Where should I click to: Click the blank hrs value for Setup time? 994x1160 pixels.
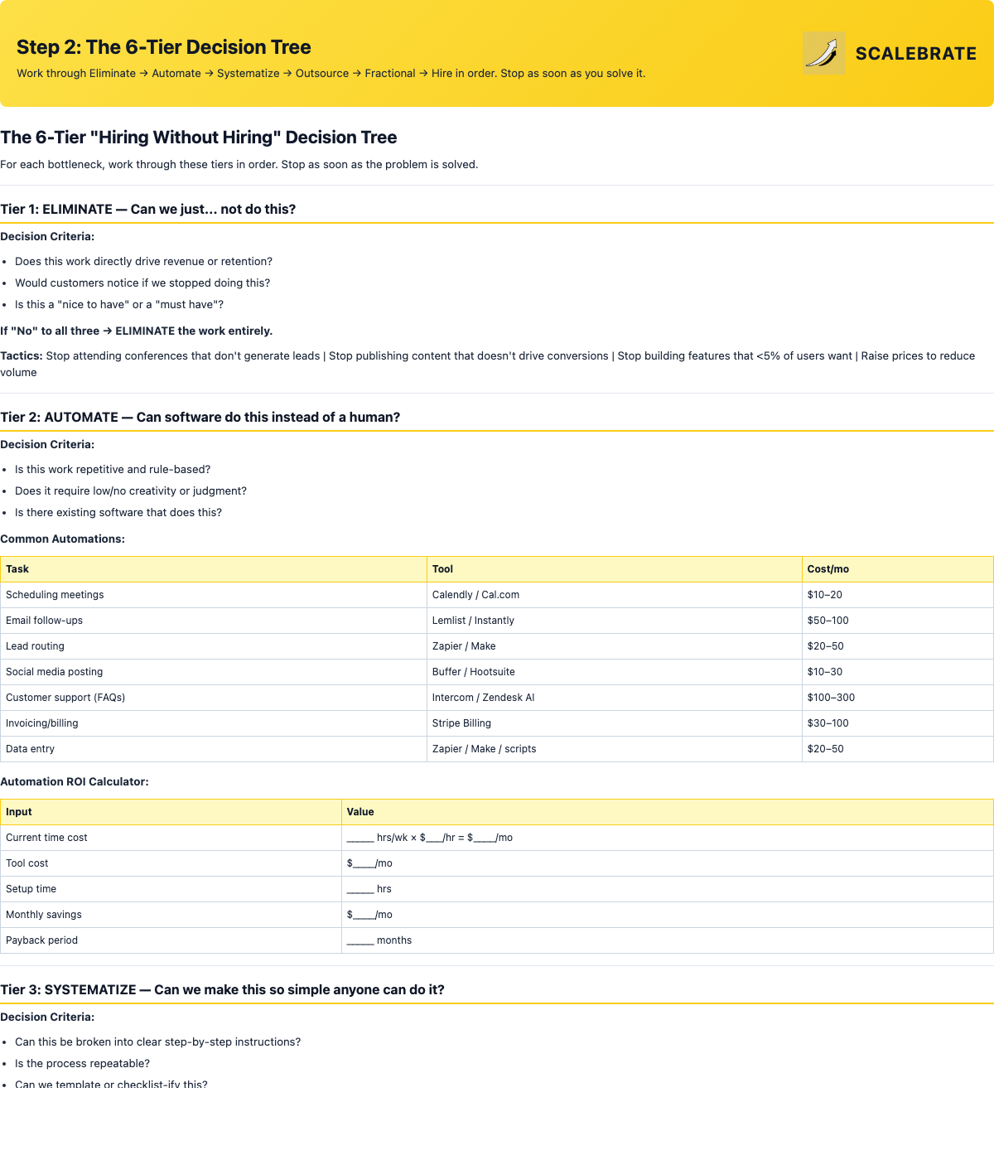pos(667,889)
